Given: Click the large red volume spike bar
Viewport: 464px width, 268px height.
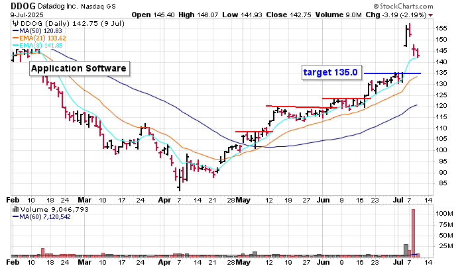Looking at the screenshot, I should (413, 232).
